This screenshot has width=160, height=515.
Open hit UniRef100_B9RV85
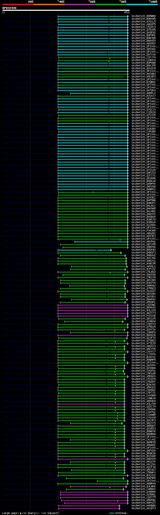pyautogui.click(x=143, y=19)
